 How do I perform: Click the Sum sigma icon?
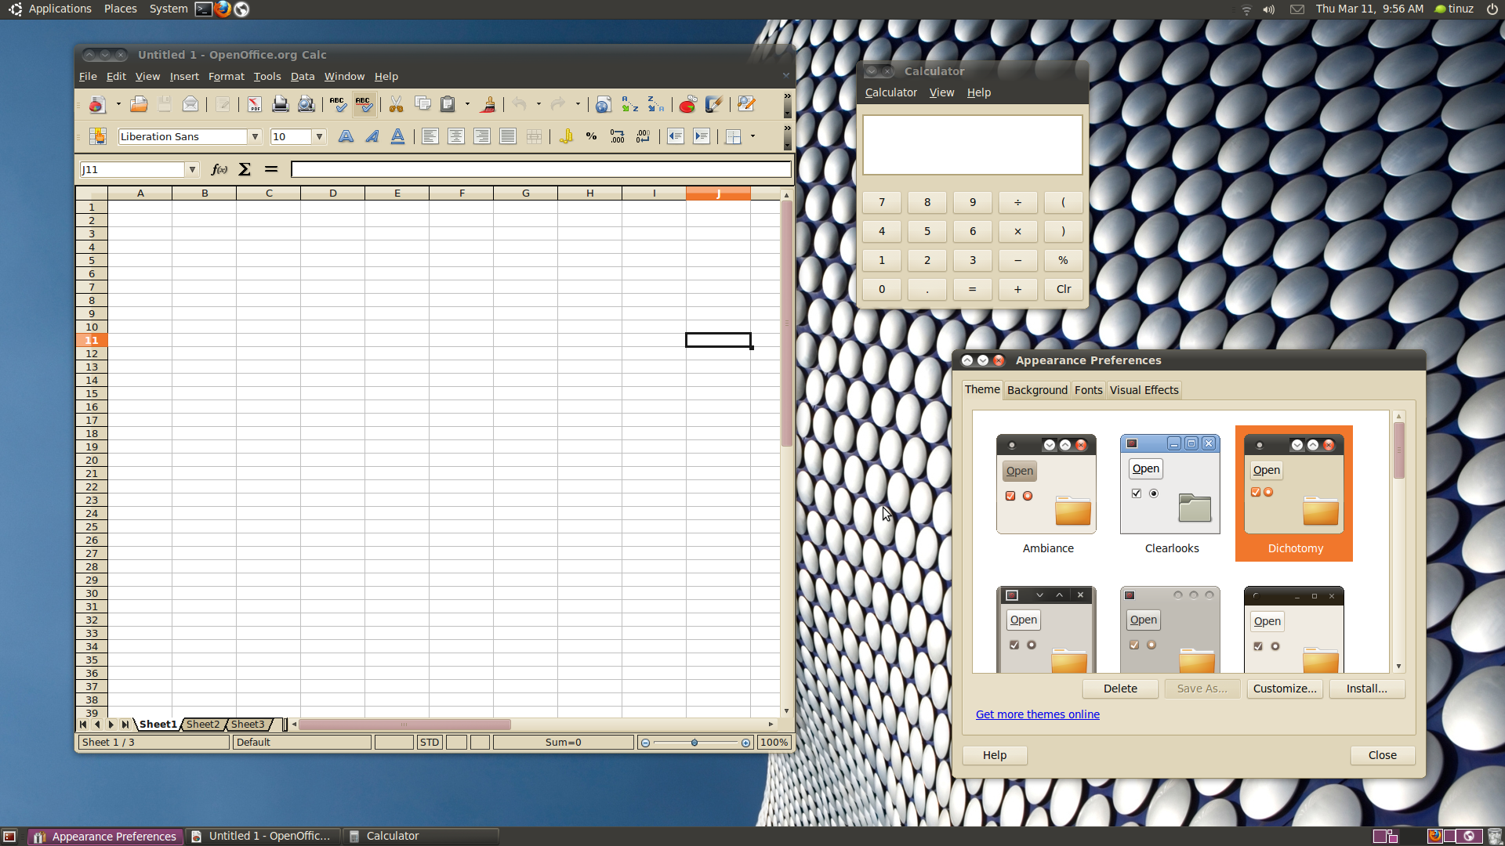[x=245, y=169]
